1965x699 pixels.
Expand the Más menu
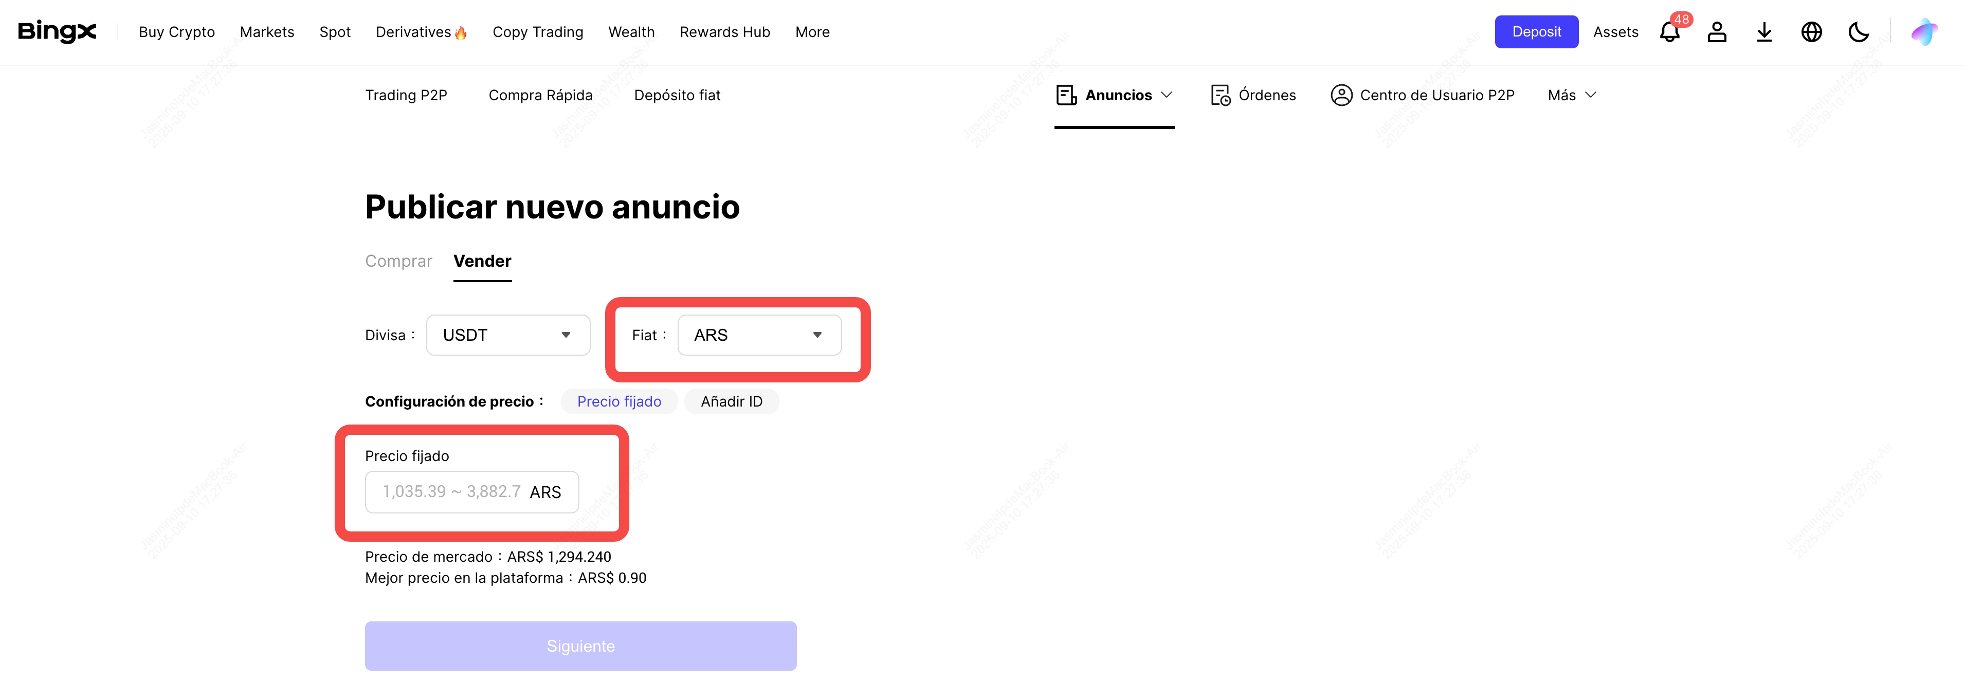[x=1571, y=95]
